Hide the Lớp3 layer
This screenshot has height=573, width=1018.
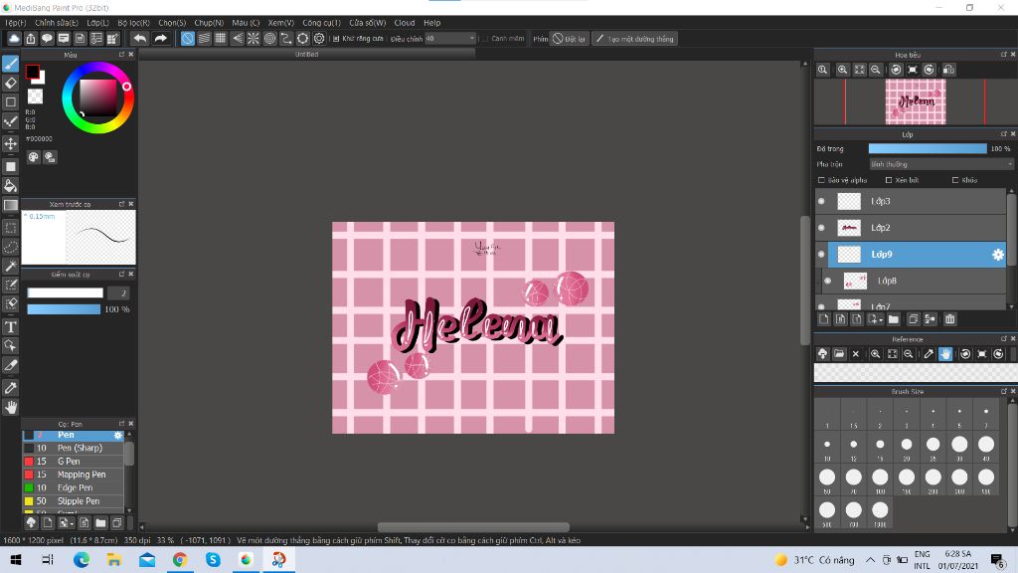click(821, 201)
